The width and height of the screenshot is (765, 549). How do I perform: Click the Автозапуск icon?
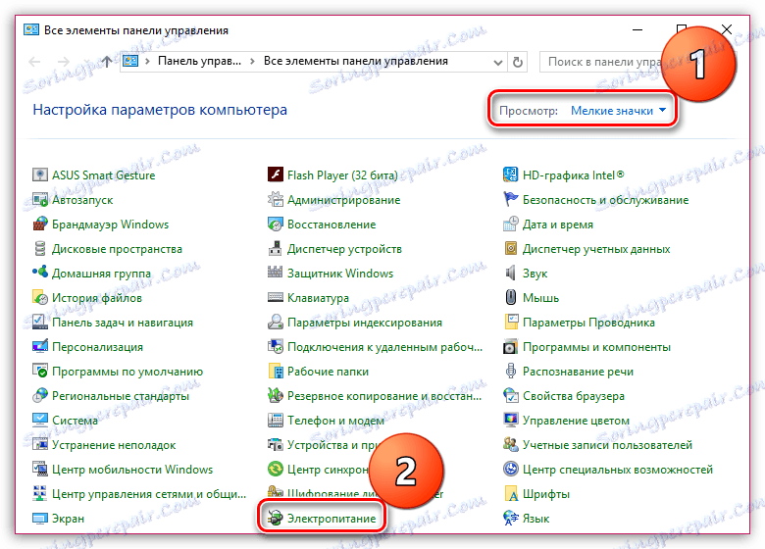click(40, 199)
